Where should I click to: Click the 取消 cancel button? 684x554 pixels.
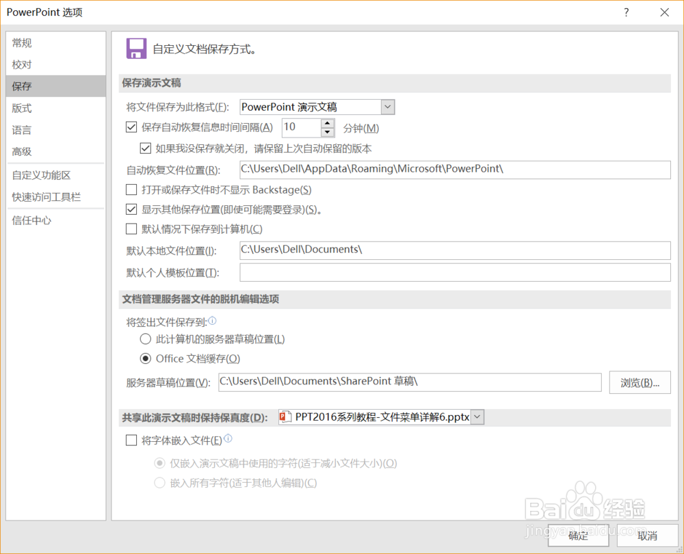tap(647, 536)
